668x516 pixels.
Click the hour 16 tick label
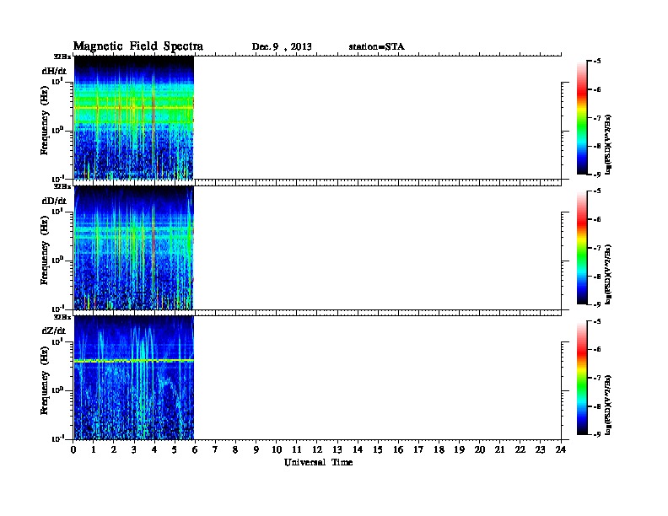point(398,450)
